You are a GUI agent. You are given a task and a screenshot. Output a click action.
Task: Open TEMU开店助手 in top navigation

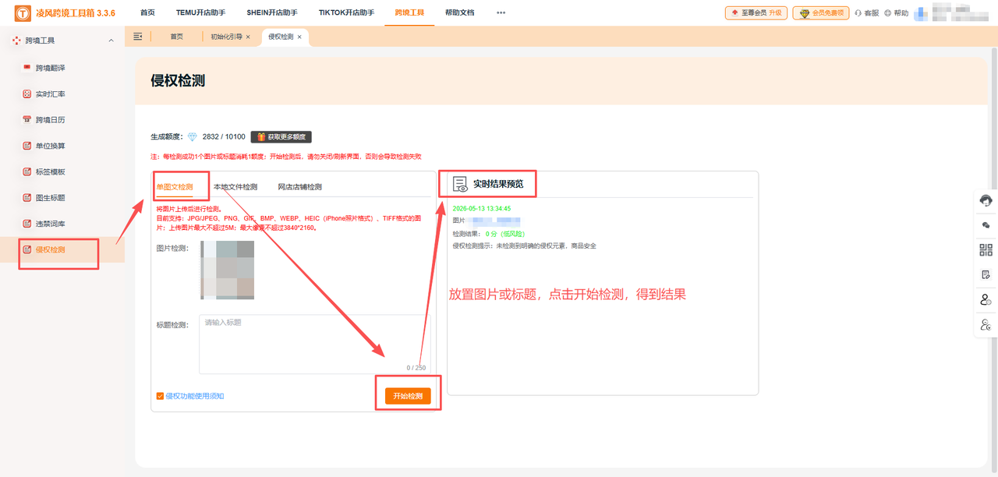(x=200, y=13)
